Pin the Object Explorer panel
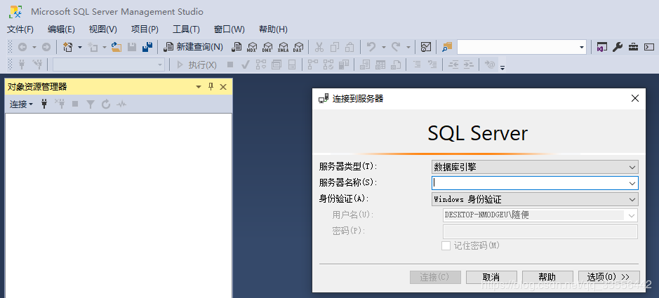Screen dimensions: 659x298 pyautogui.click(x=211, y=87)
